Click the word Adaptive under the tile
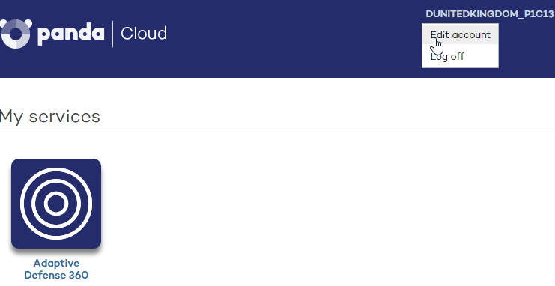Screen dimensions: 555x286 56,263
